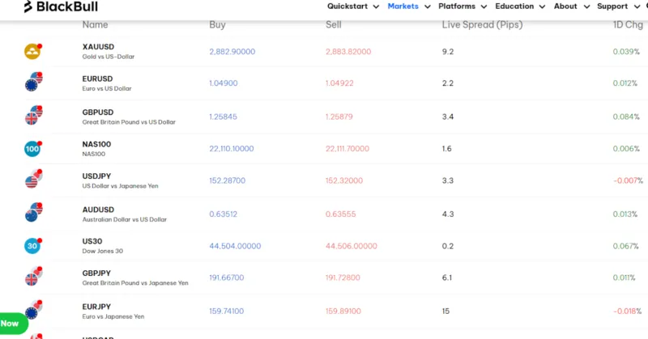Click the XAUUSD gold icon
Screen dimensions: 648x339
[33, 52]
